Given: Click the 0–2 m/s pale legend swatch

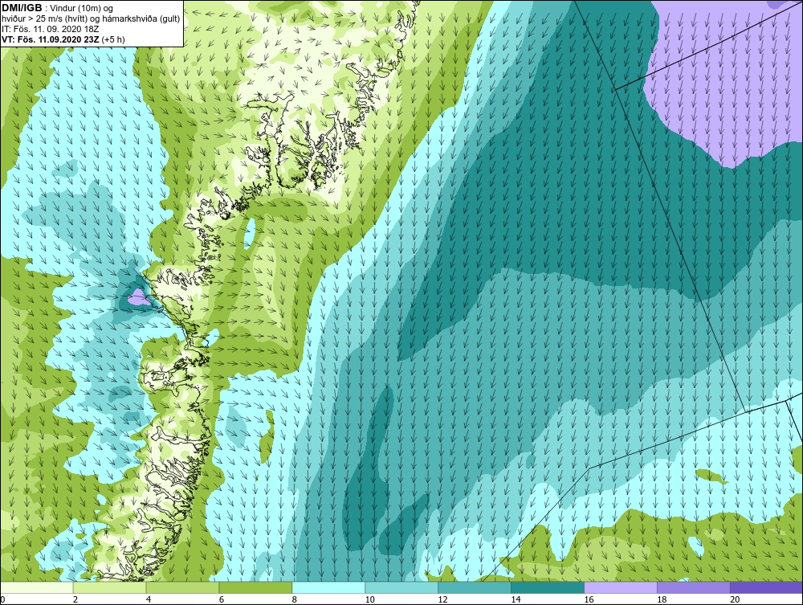Looking at the screenshot, I should pos(36,587).
